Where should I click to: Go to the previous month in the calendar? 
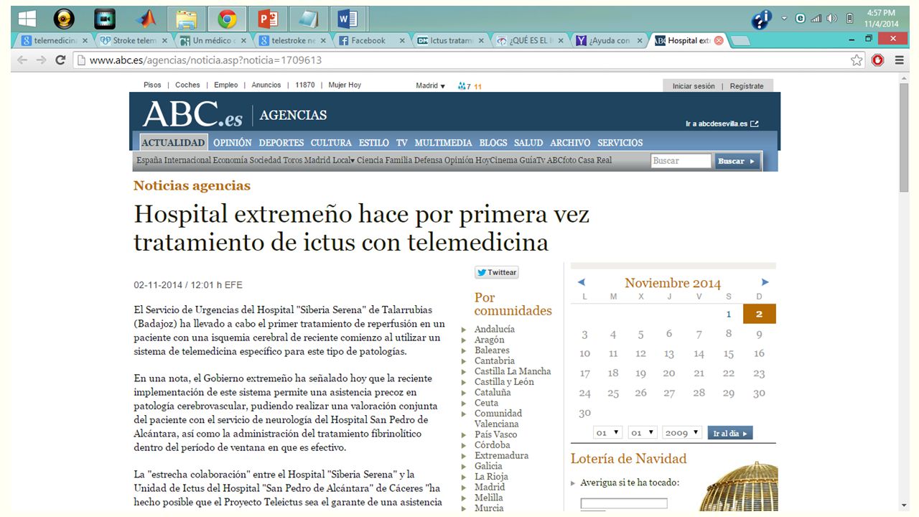(x=581, y=282)
